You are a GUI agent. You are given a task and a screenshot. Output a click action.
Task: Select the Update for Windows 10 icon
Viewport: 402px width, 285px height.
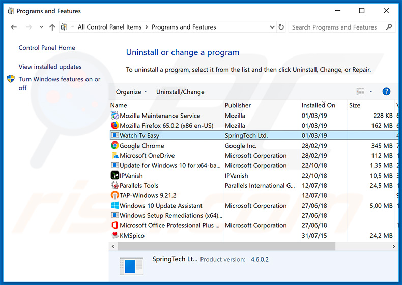tap(115, 165)
